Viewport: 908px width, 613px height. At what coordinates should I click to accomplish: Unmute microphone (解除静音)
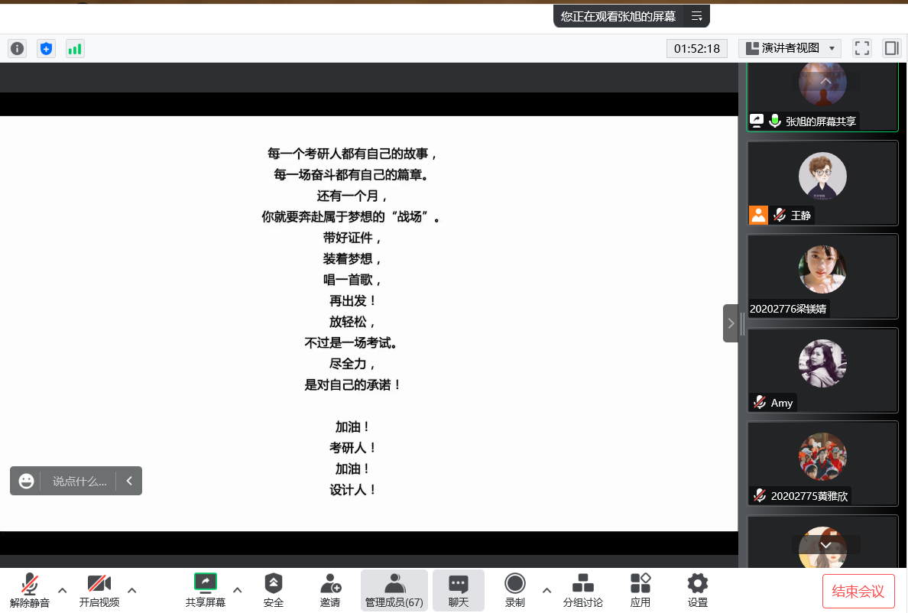pyautogui.click(x=30, y=590)
